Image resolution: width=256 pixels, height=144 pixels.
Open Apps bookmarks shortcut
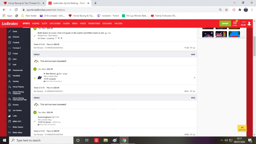(7, 16)
